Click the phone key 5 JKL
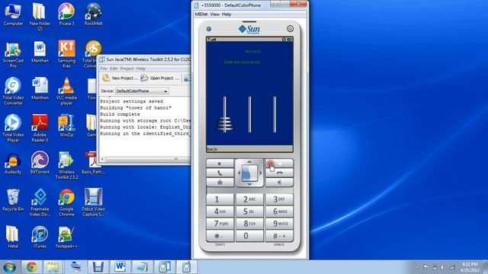 [x=249, y=212]
